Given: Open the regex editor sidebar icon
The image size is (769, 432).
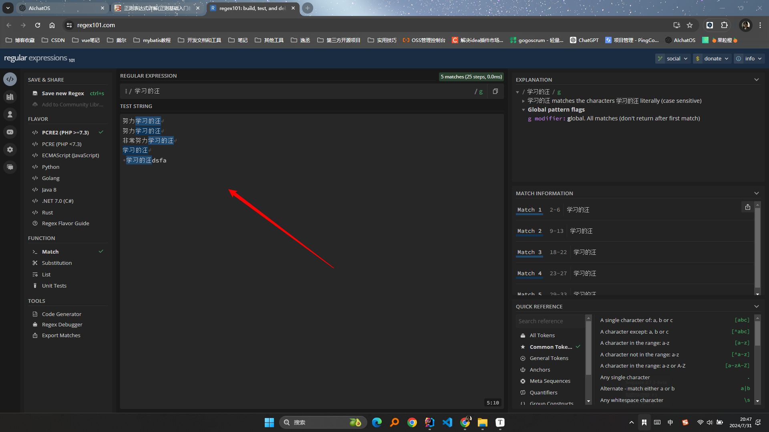Looking at the screenshot, I should pos(10,79).
